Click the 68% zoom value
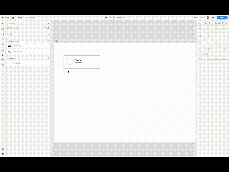The width and height of the screenshot is (229, 172). coord(196,17)
